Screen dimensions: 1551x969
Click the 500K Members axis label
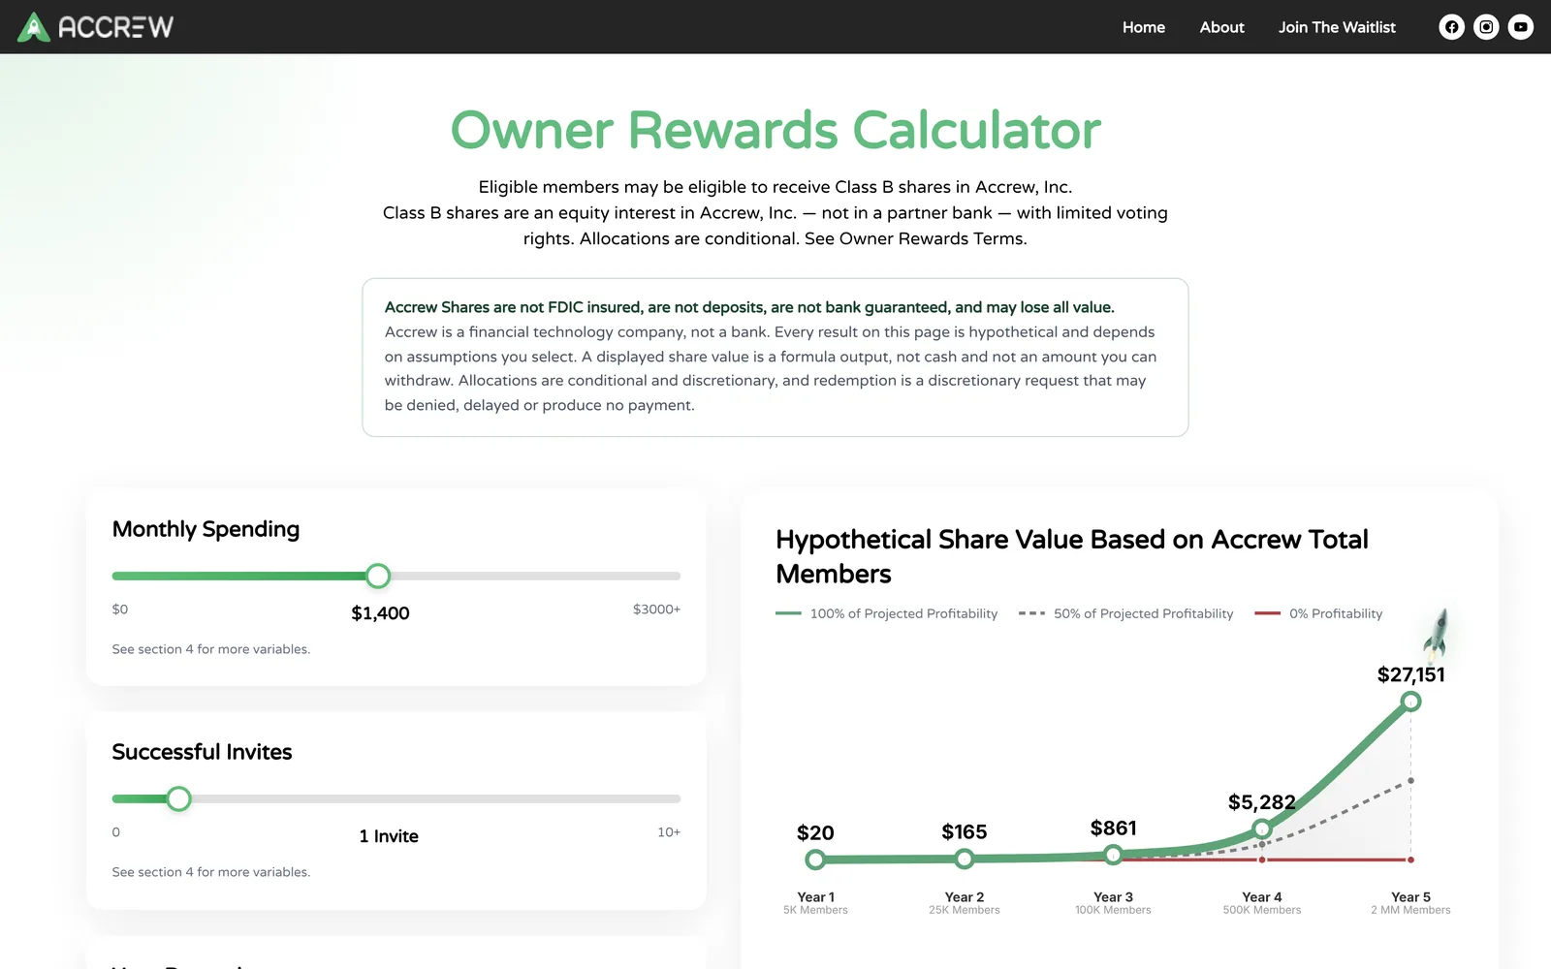(1262, 910)
